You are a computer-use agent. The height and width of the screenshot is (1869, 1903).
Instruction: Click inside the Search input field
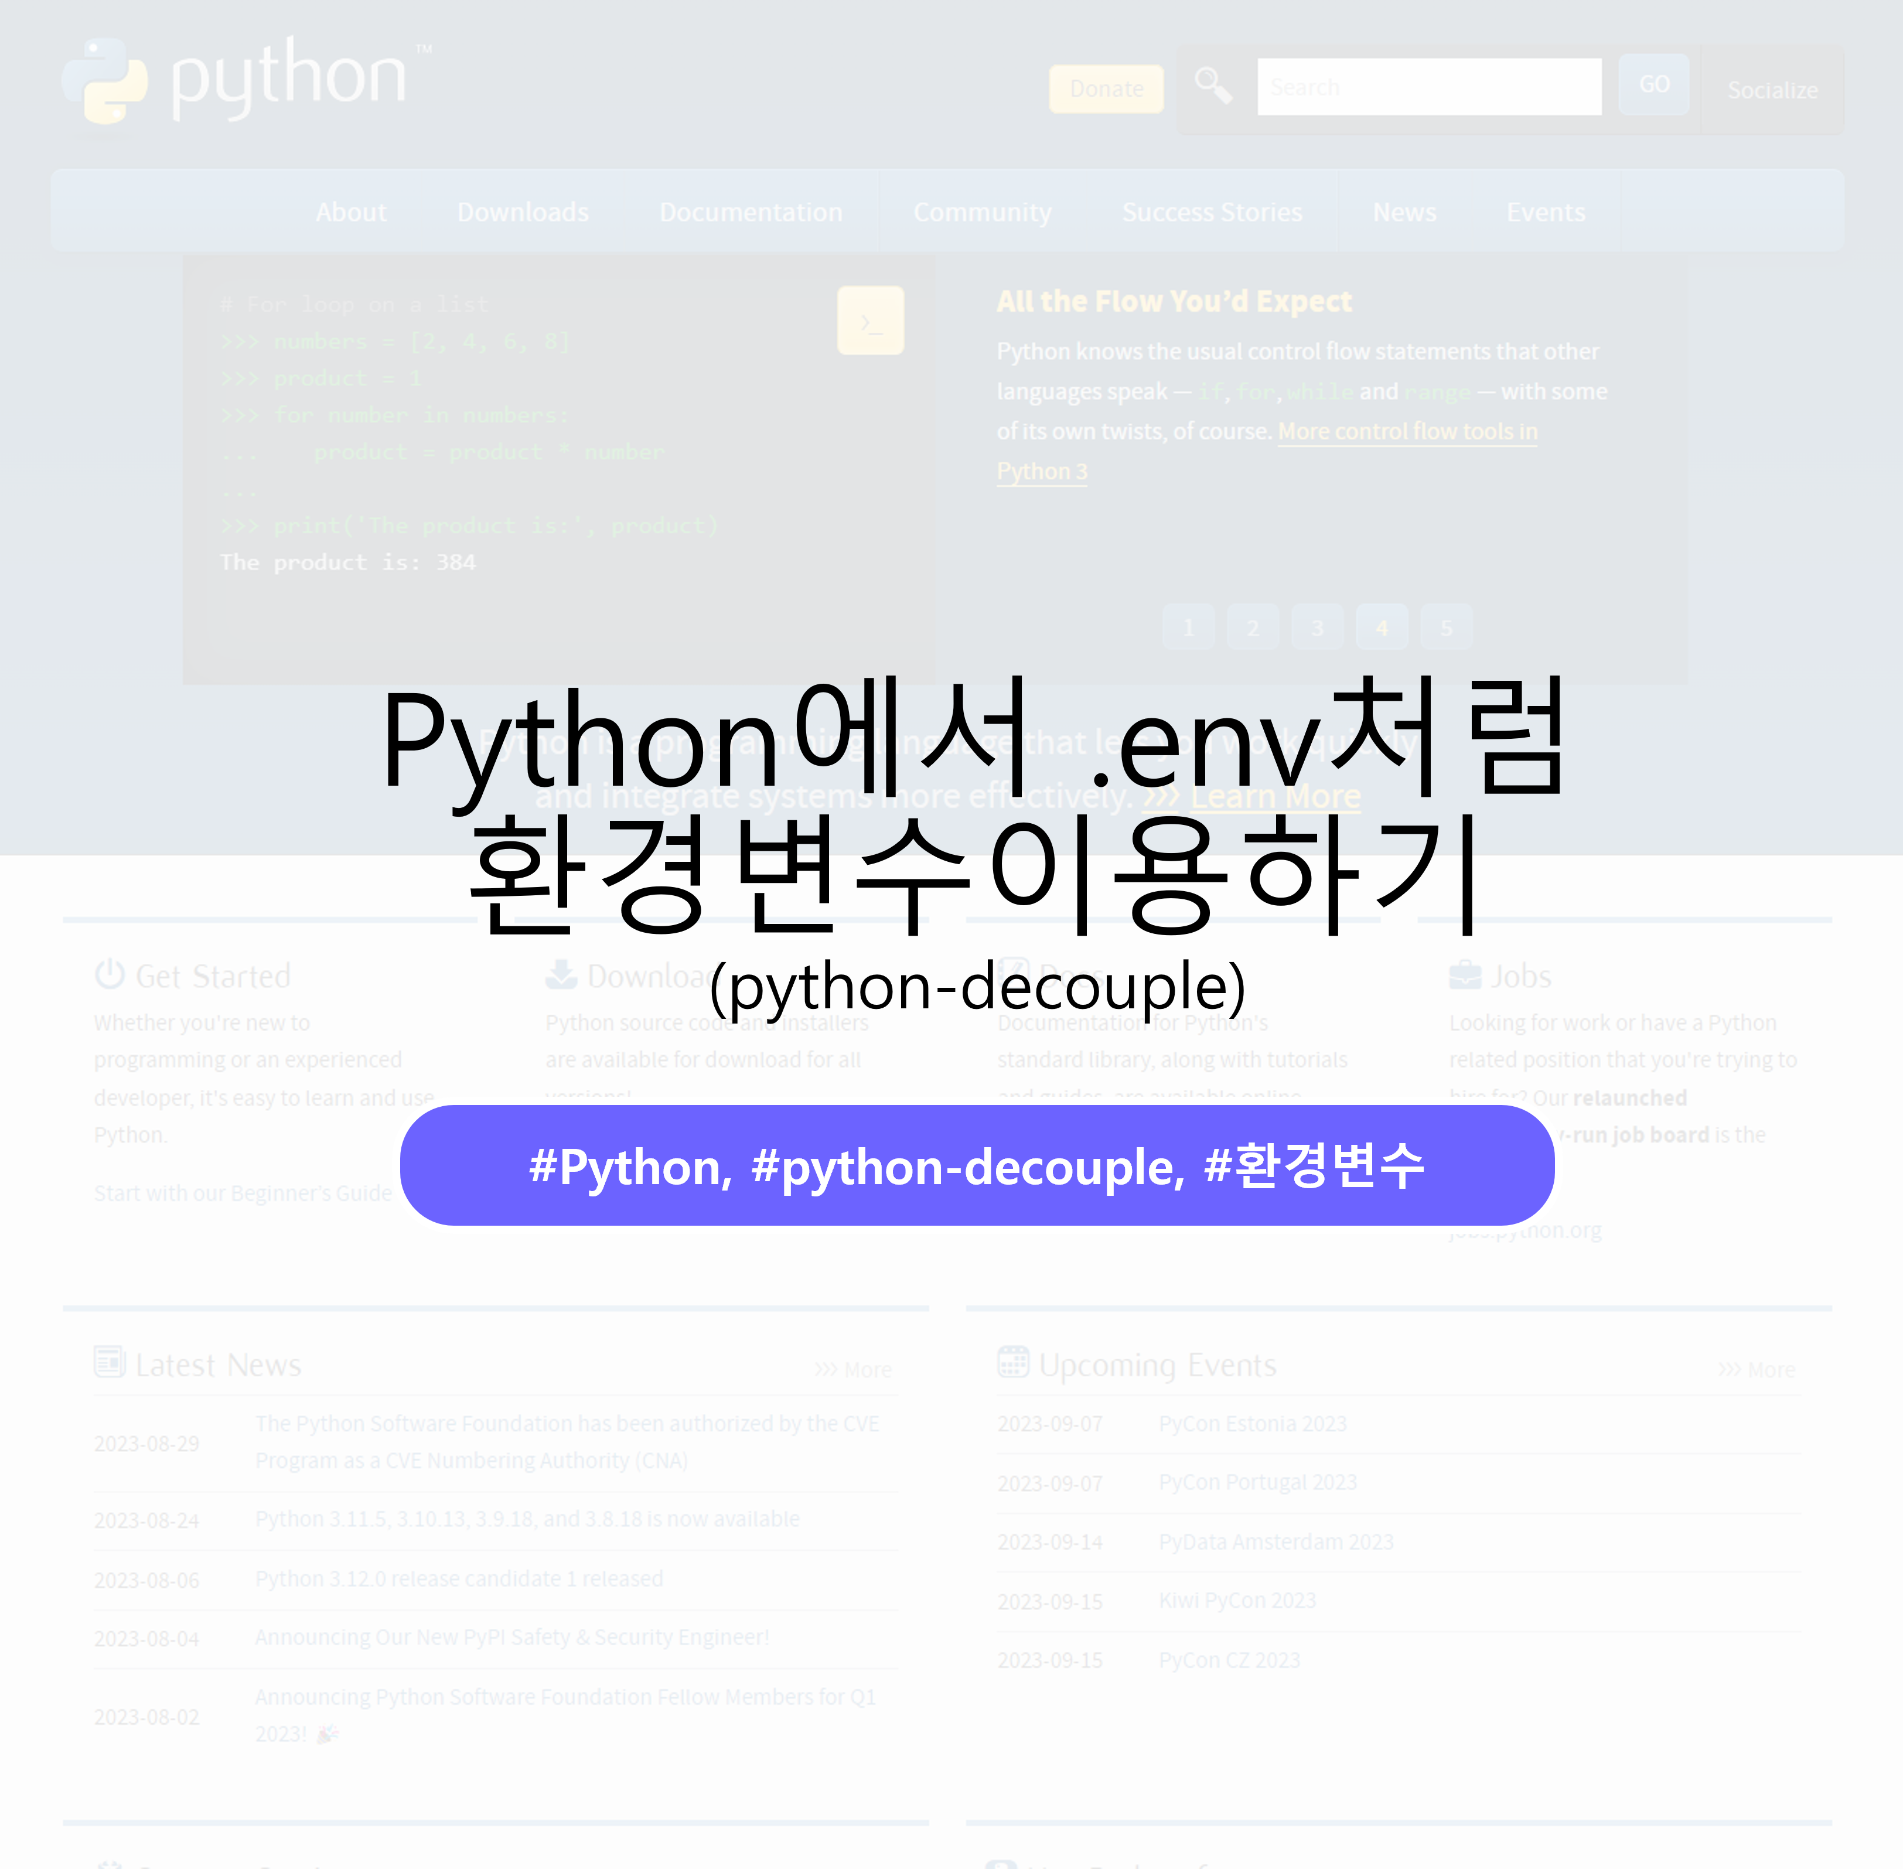(x=1428, y=87)
